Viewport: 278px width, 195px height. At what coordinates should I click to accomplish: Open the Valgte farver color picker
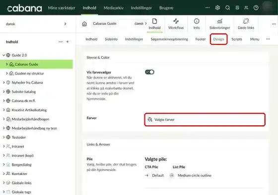coord(205,119)
